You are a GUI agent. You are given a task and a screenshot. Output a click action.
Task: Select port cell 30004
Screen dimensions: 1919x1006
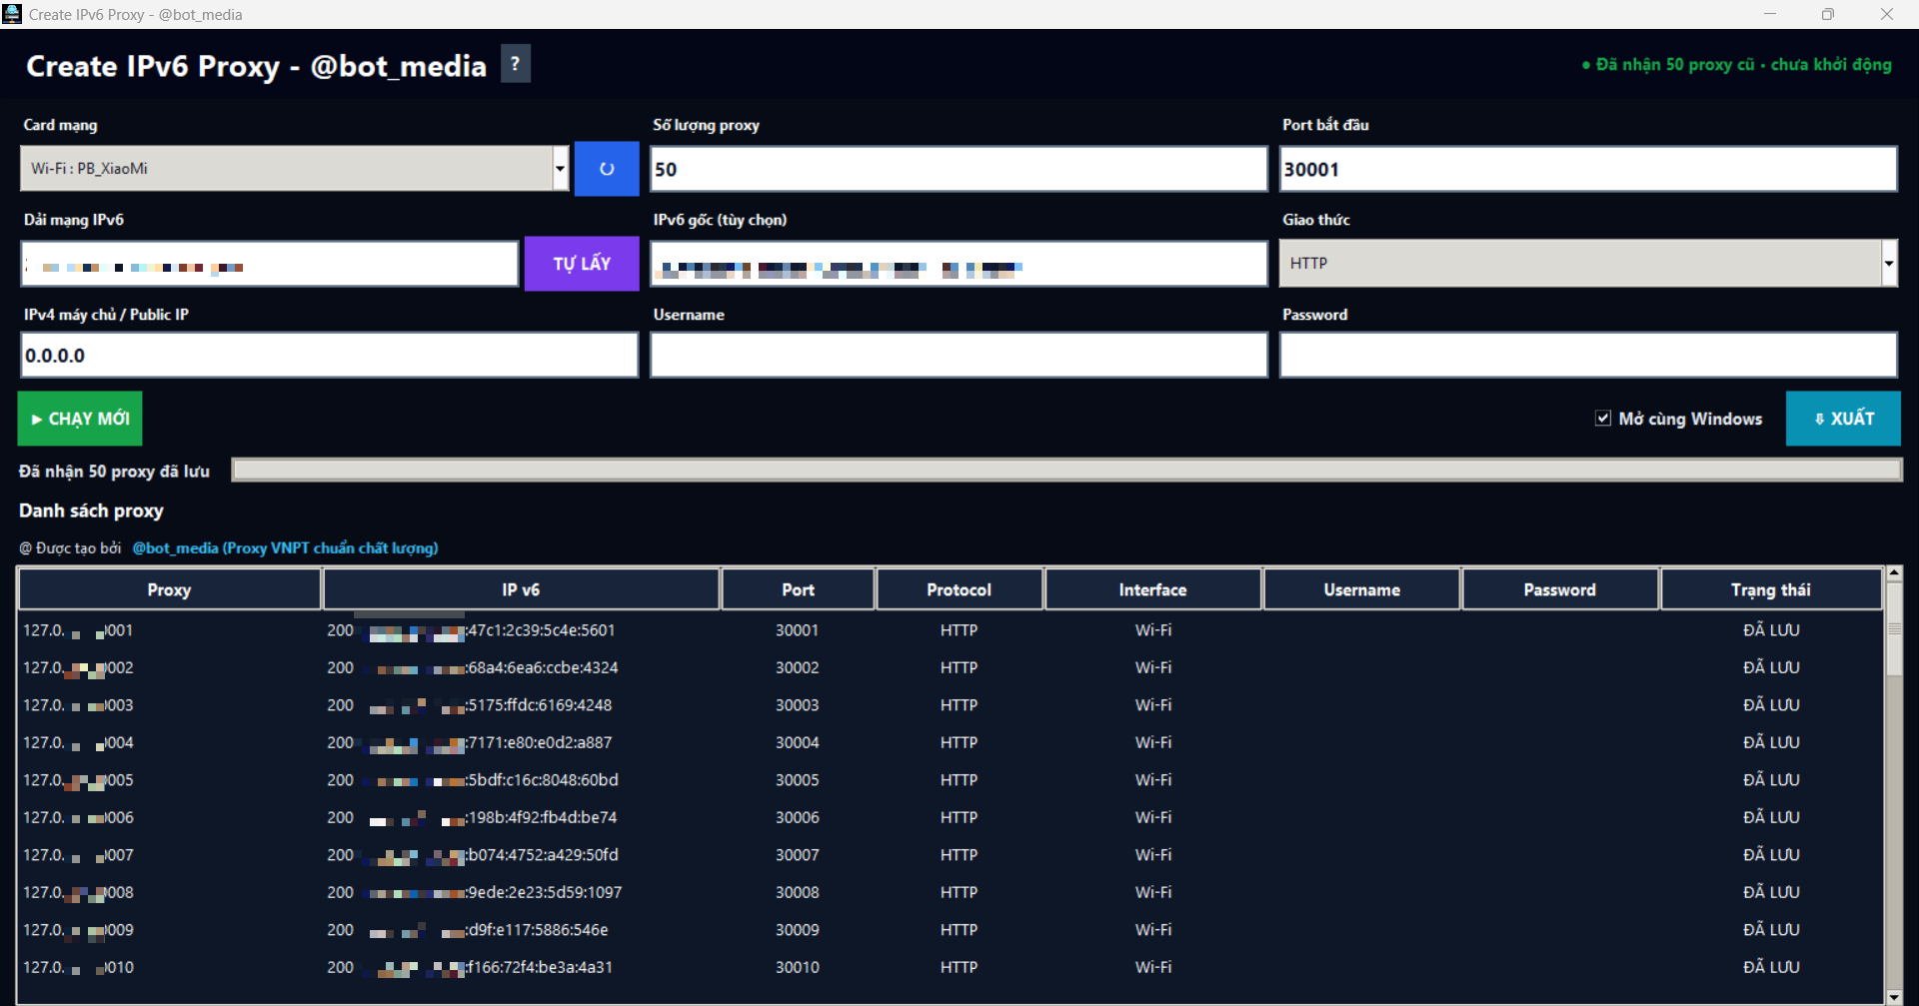(798, 742)
